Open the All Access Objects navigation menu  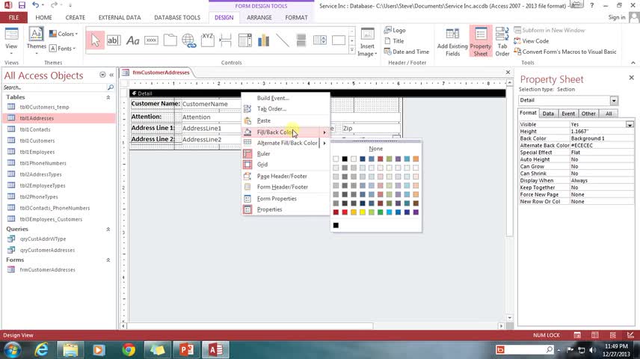(x=102, y=75)
